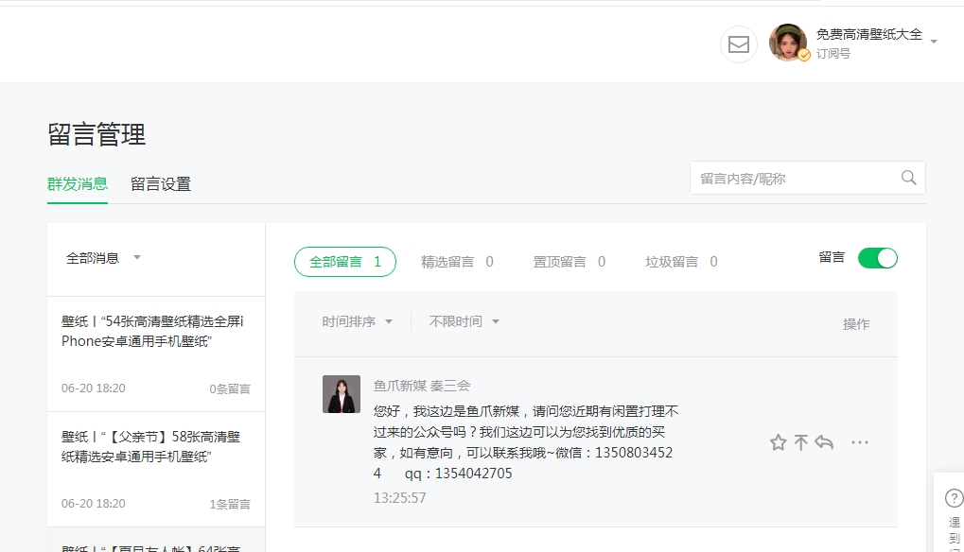Open the help question mark icon
This screenshot has width=964, height=552.
[x=955, y=498]
